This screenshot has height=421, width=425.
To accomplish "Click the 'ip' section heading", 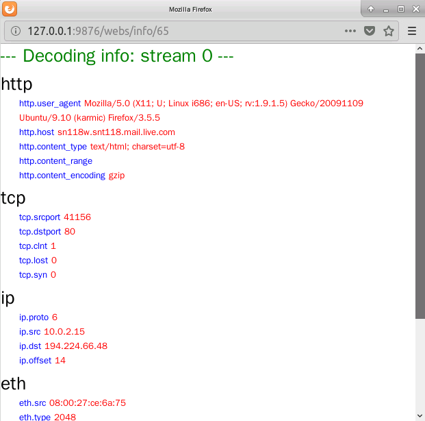I will 8,298.
